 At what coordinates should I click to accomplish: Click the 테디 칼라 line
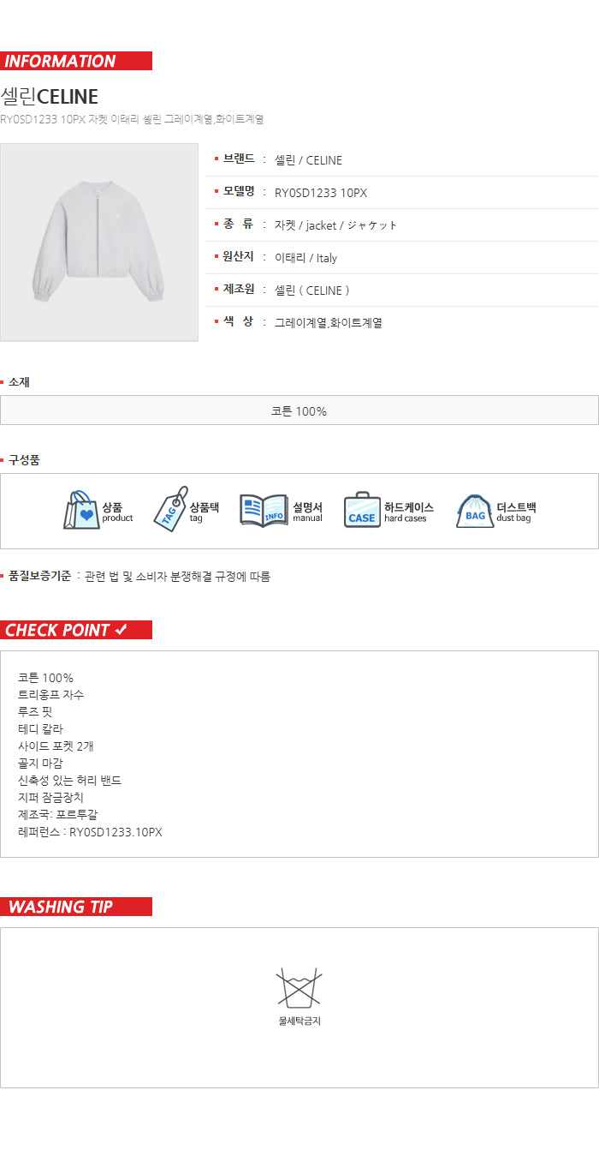(40, 729)
